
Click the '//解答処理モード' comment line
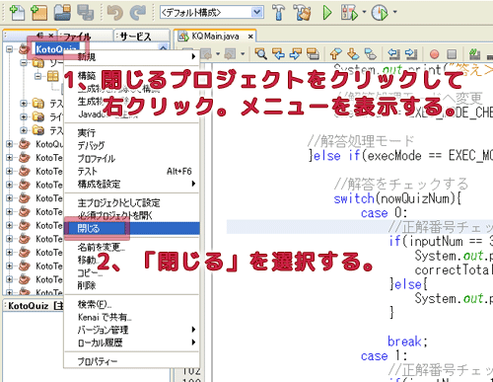click(x=361, y=141)
